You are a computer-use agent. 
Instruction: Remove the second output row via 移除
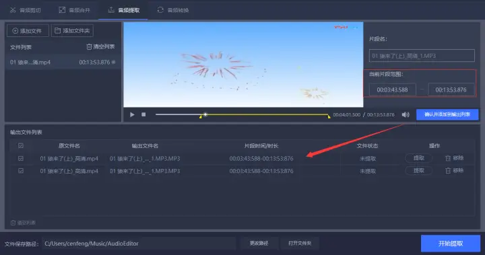[x=454, y=170]
